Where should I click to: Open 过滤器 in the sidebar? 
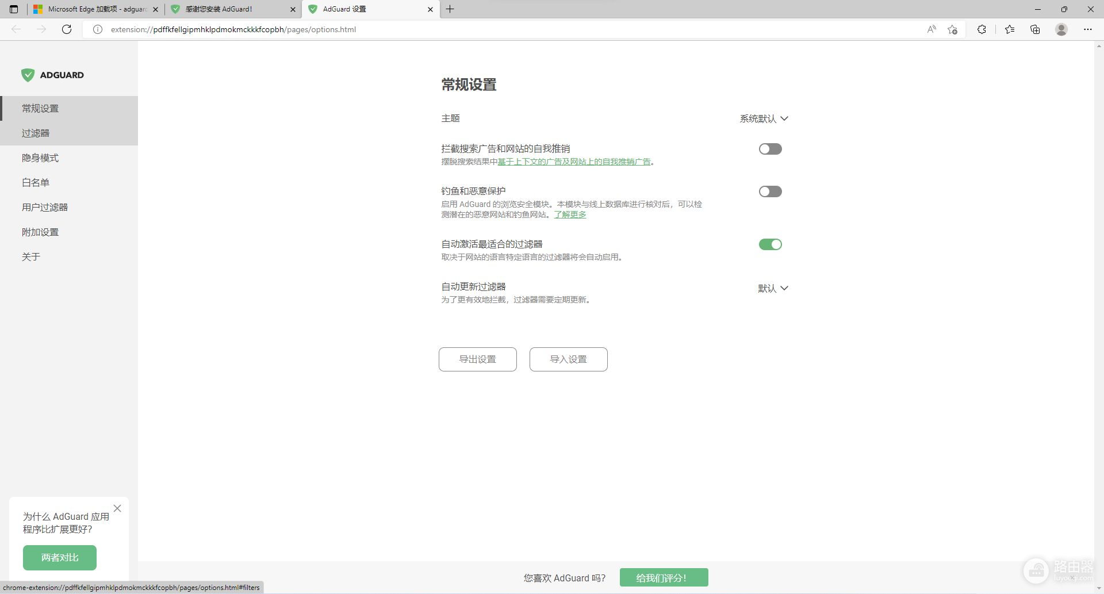coord(69,133)
